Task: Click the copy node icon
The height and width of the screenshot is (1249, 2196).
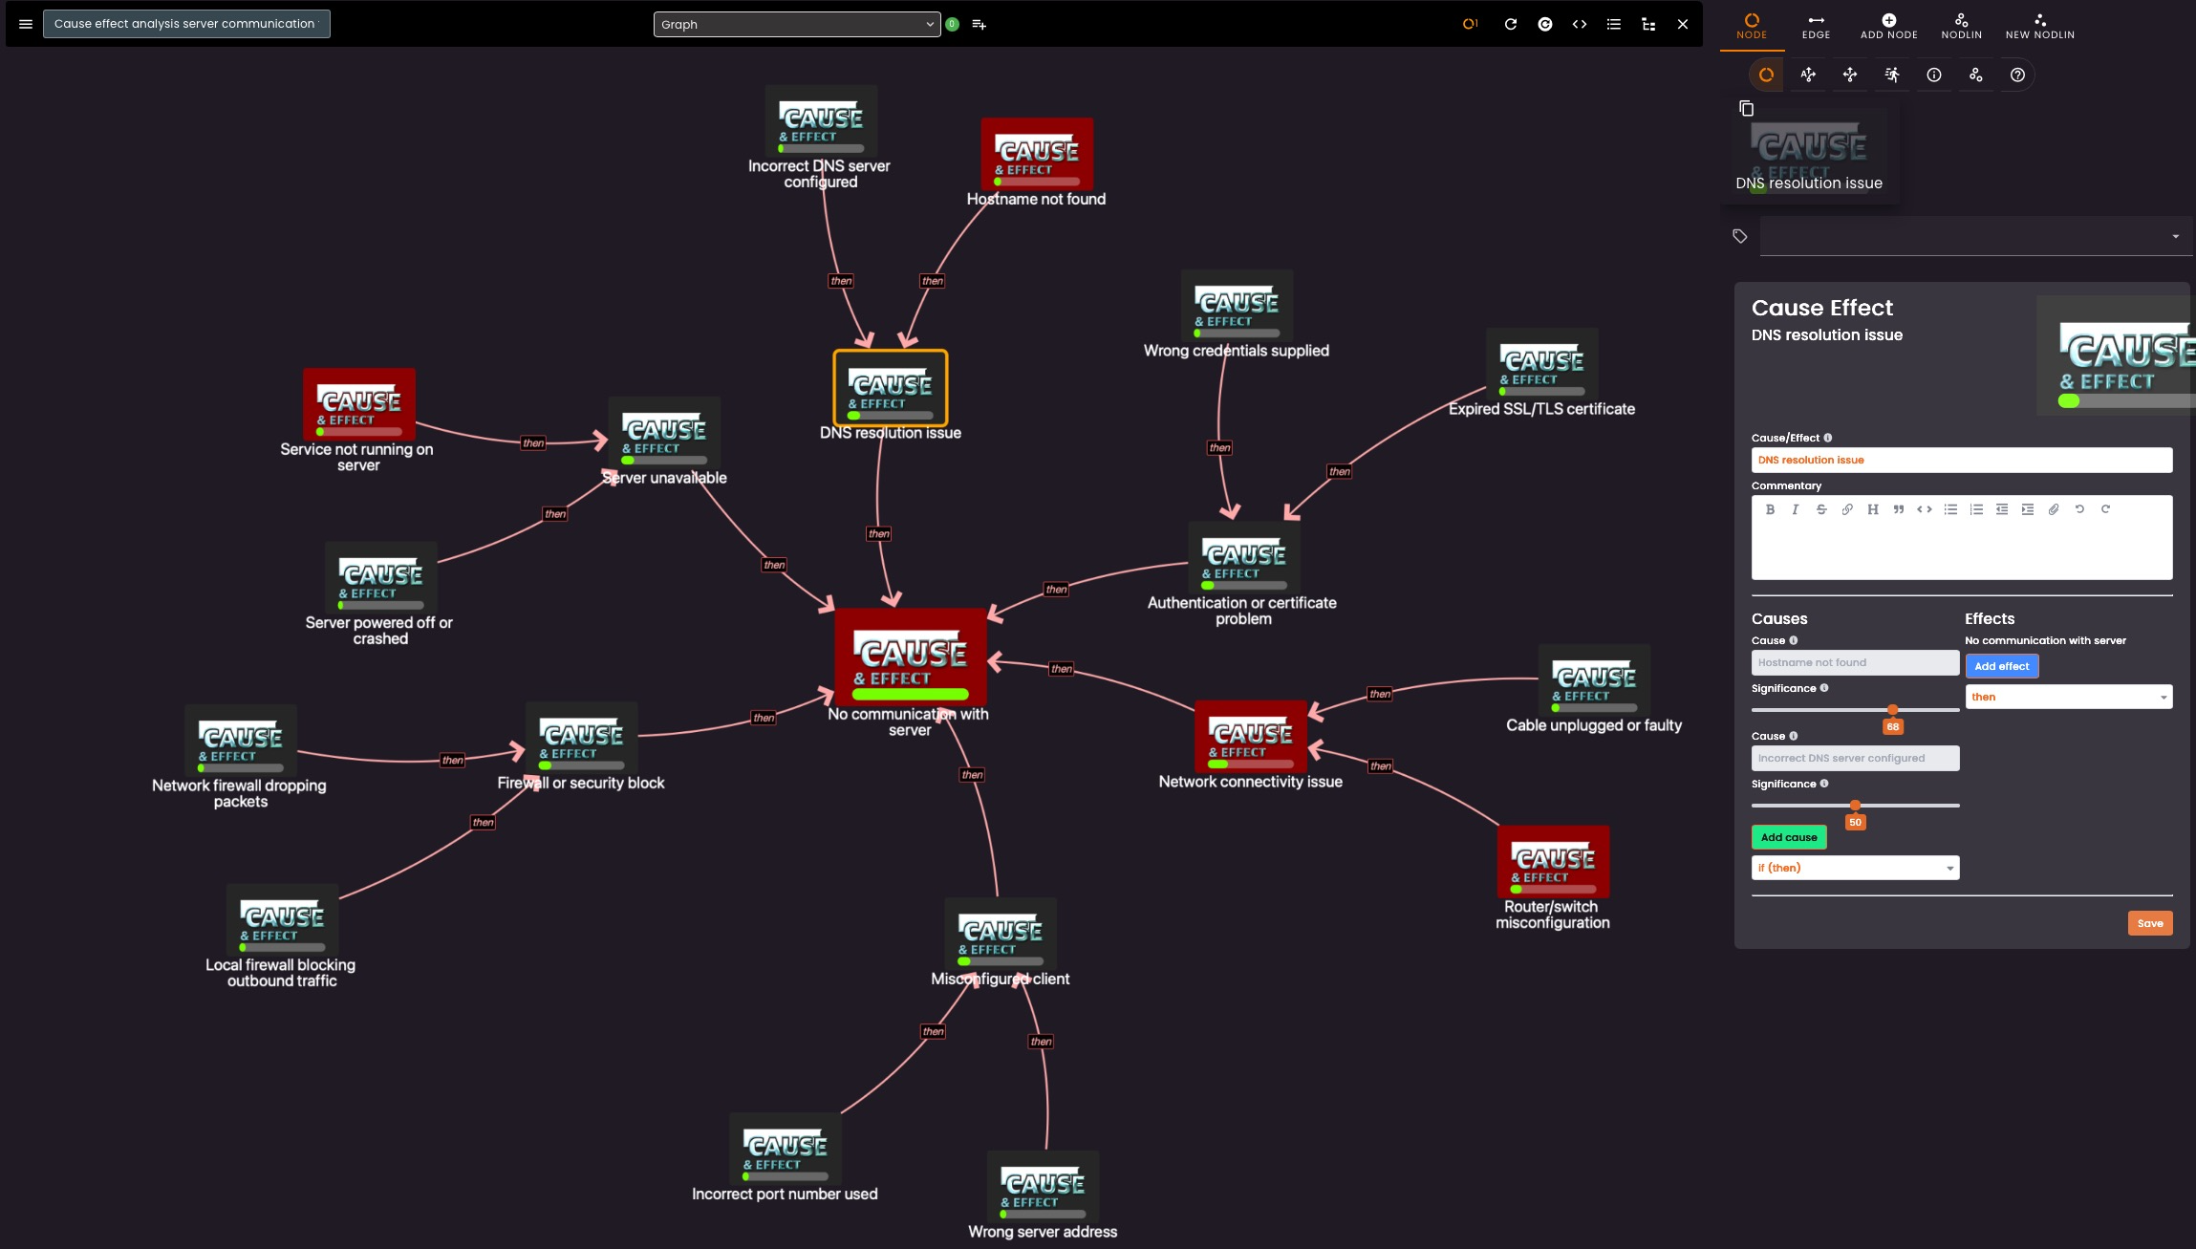Action: (1747, 109)
